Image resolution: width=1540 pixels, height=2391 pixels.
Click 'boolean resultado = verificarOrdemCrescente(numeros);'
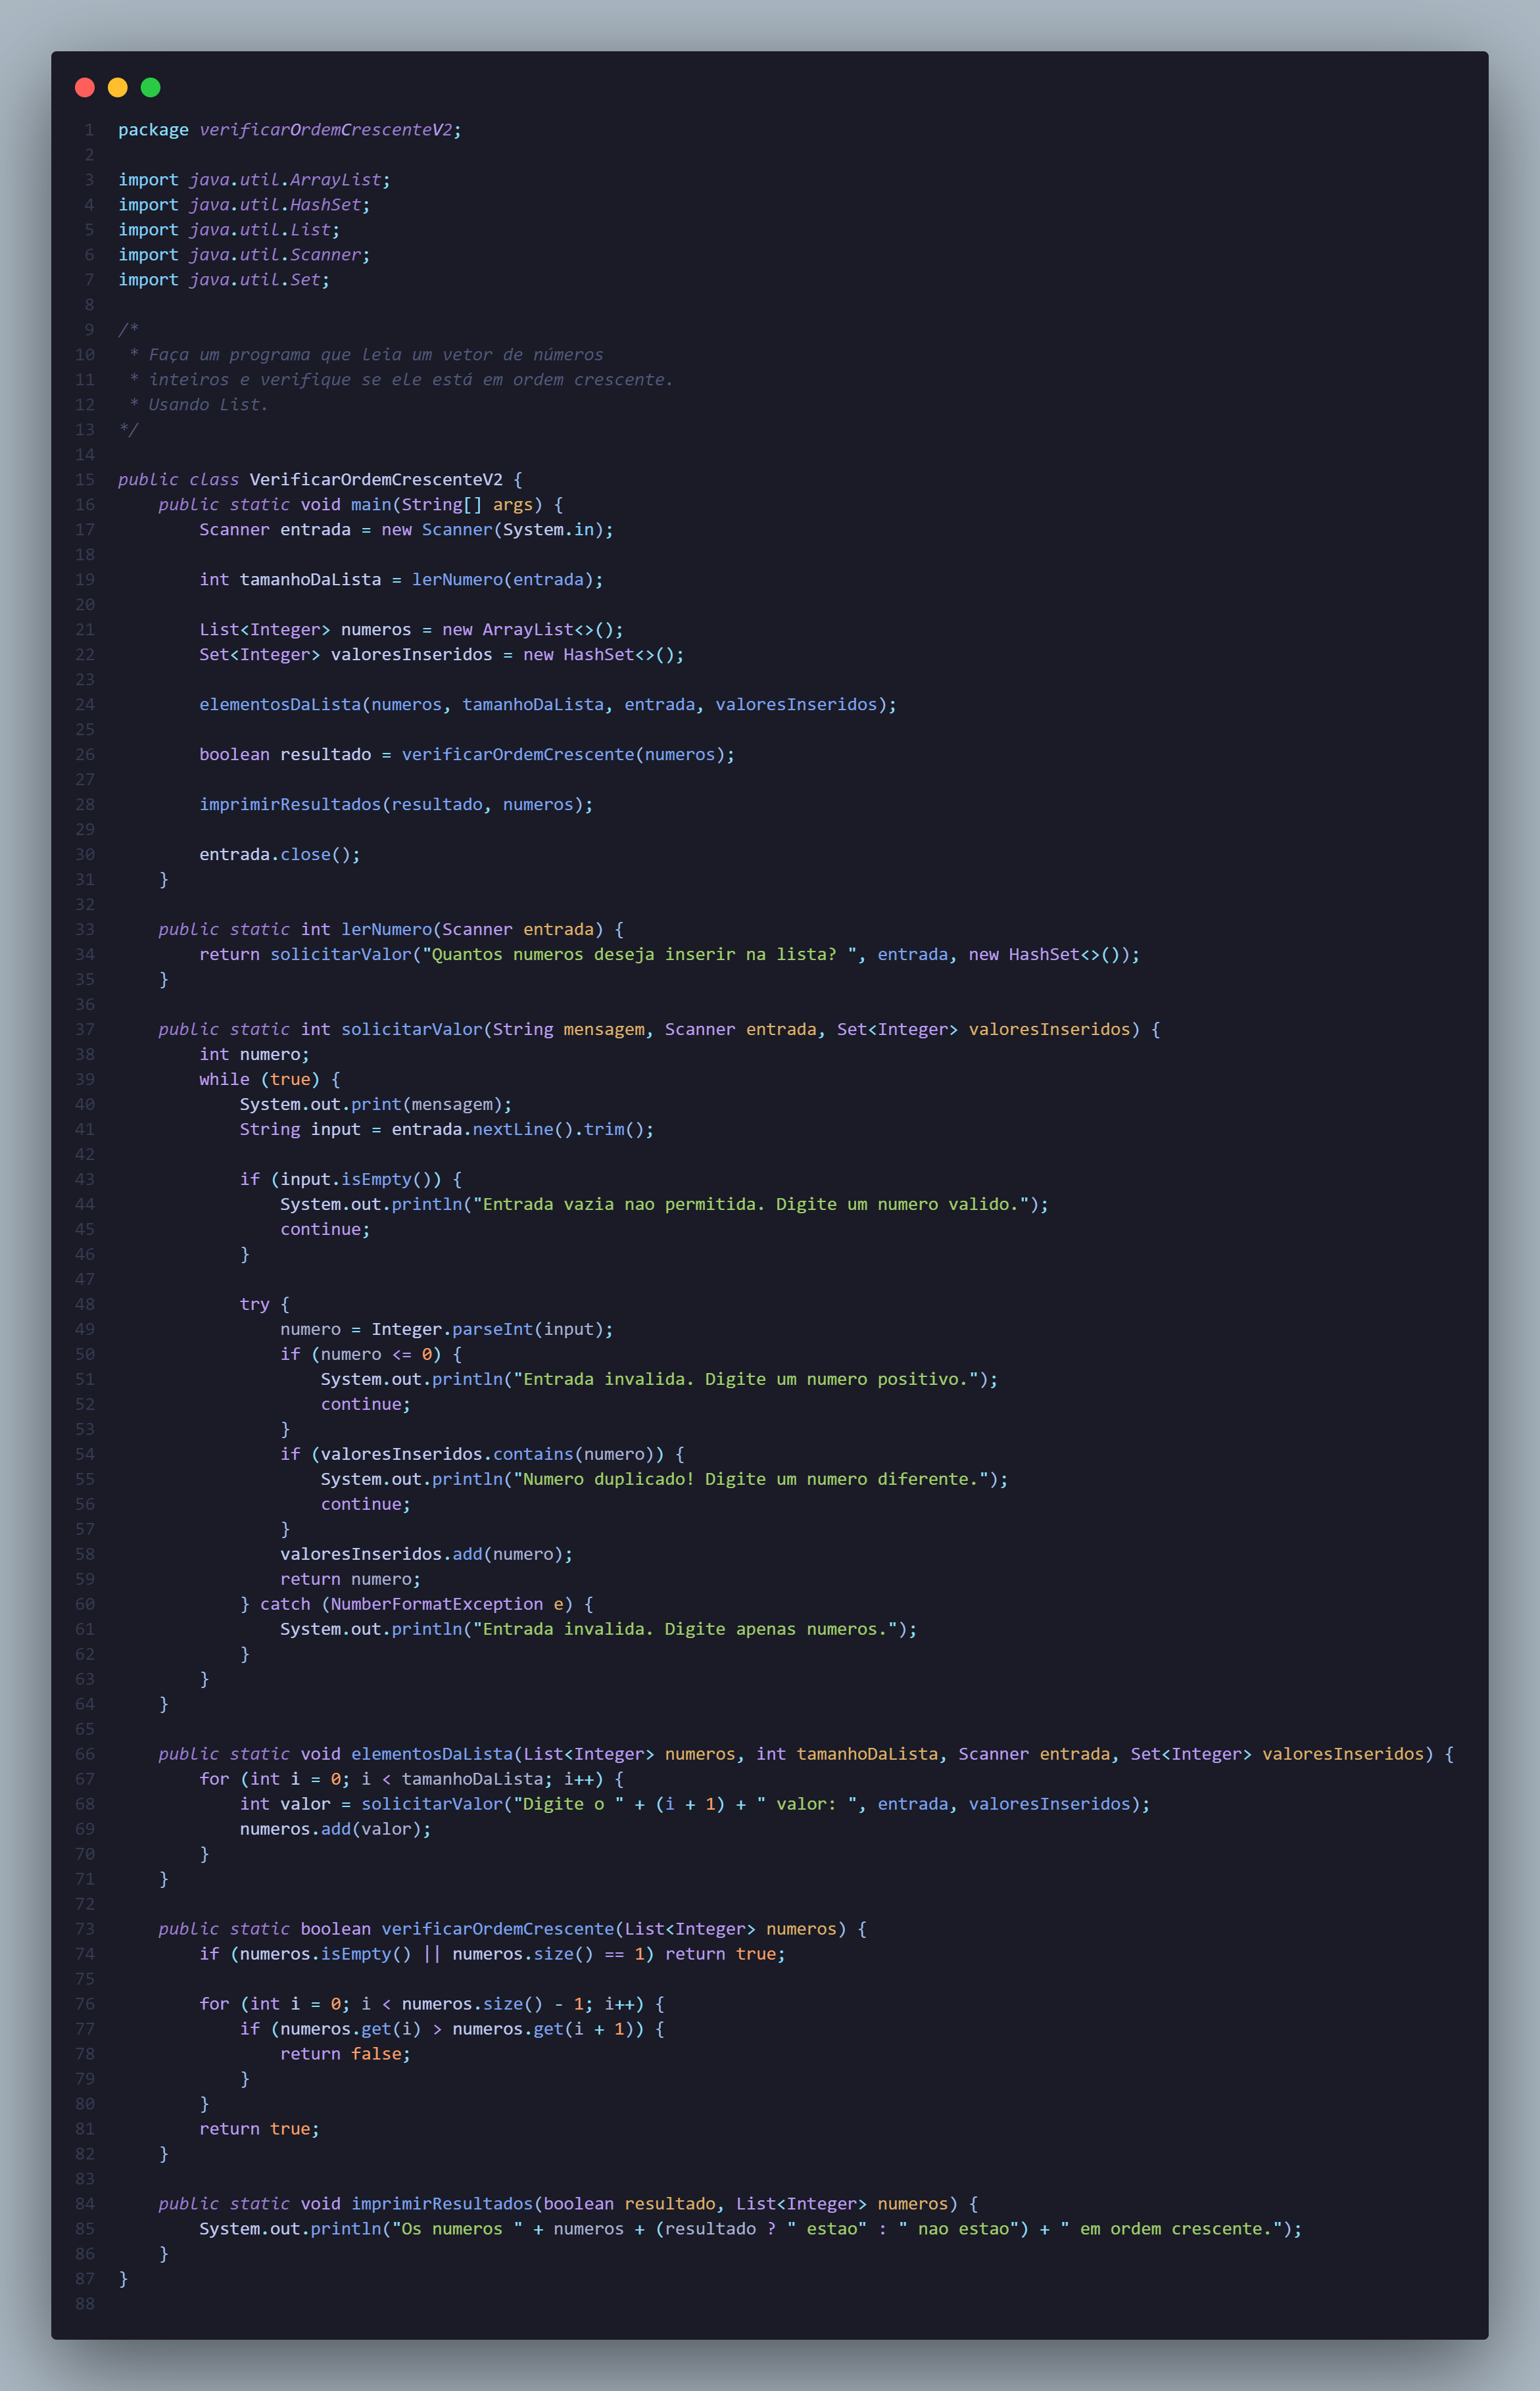coord(467,755)
